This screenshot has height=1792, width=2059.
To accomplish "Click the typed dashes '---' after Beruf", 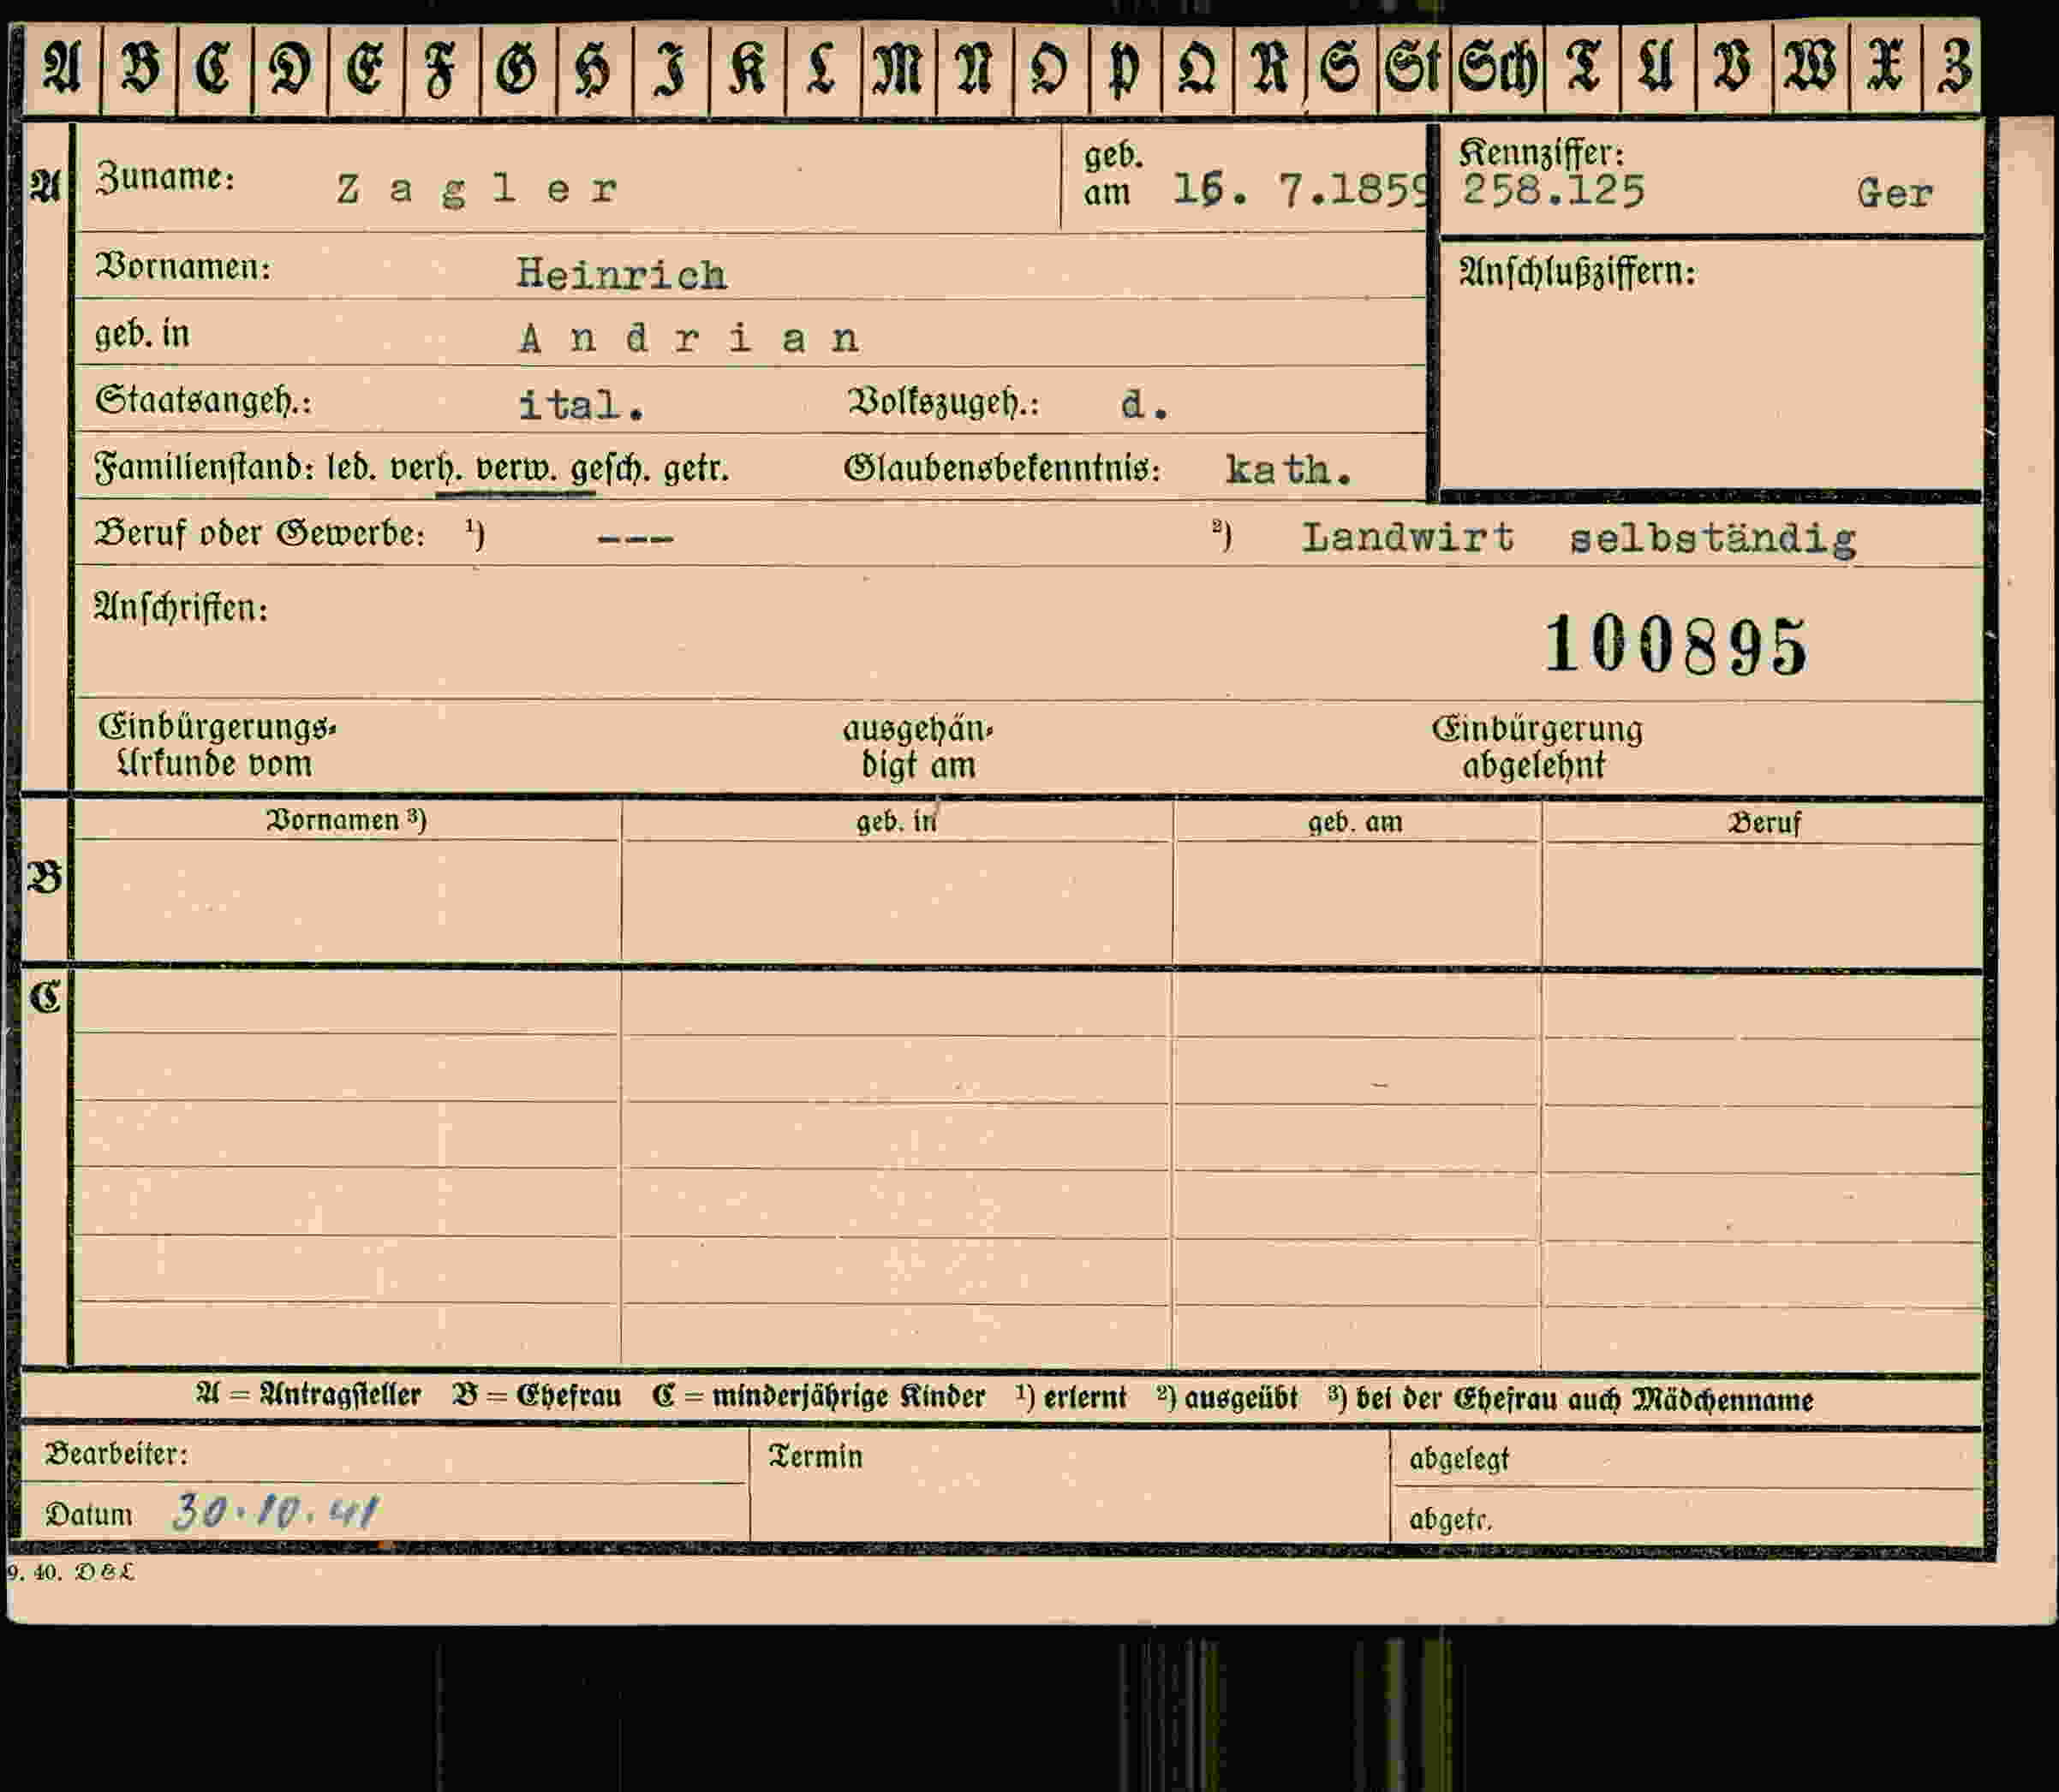I will 636,539.
